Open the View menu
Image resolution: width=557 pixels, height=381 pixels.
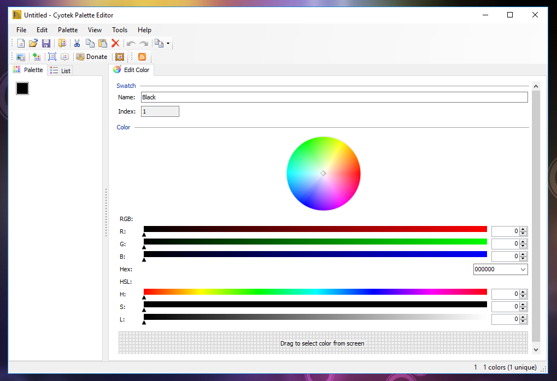[x=95, y=30]
